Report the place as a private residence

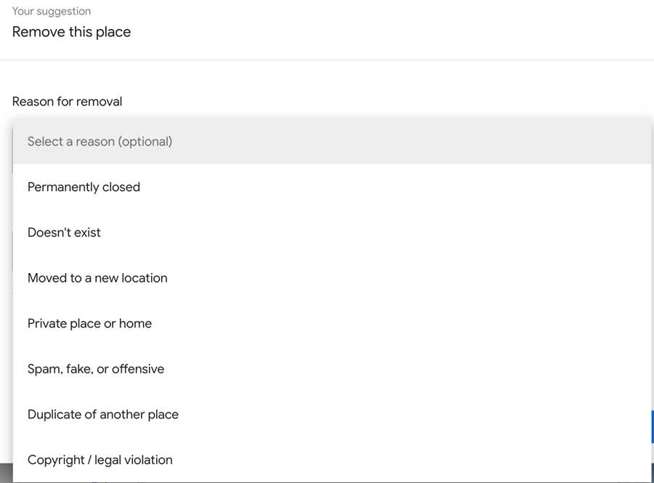[89, 323]
